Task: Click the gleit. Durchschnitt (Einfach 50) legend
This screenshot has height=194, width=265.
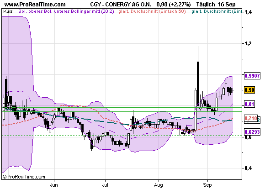Action: [152, 11]
